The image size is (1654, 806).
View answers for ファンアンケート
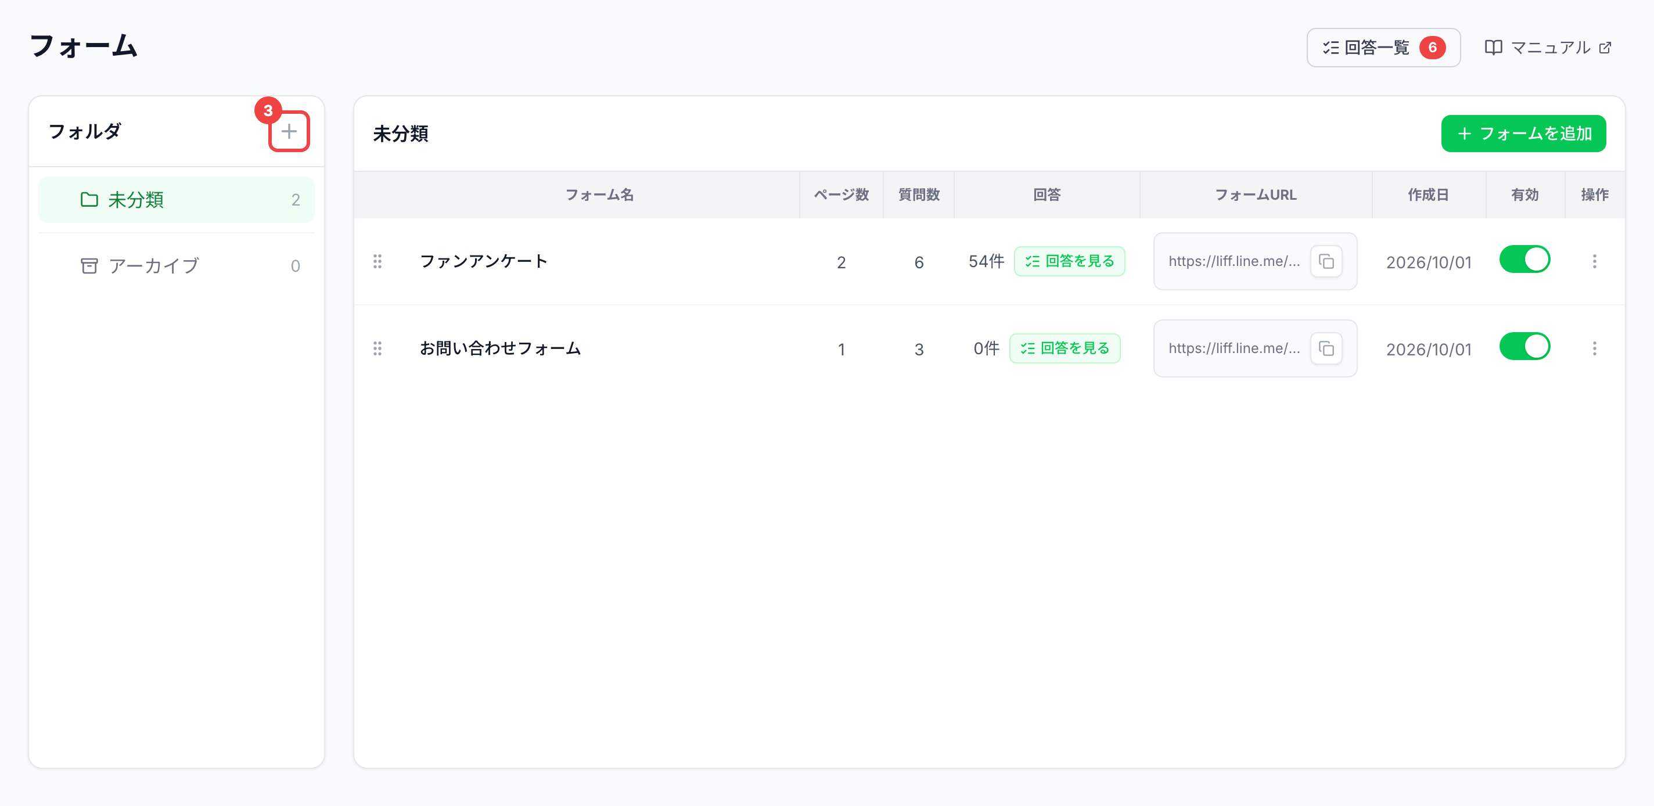pos(1069,261)
